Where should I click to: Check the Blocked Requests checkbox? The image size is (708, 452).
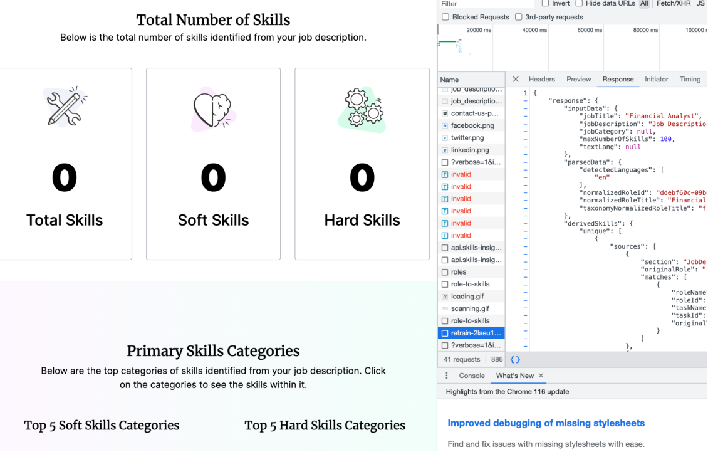pyautogui.click(x=445, y=17)
